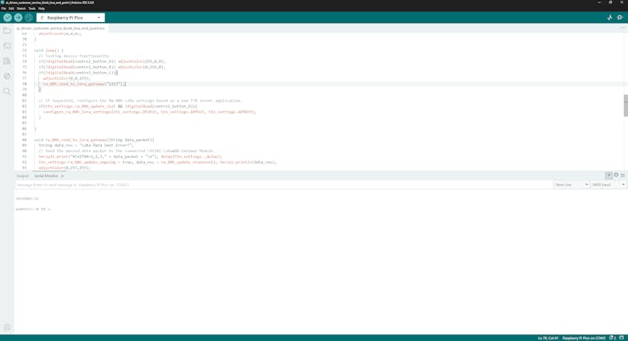628x341 pixels.
Task: Click the send_to_lora_gateway function definition line 88
Action: point(93,140)
